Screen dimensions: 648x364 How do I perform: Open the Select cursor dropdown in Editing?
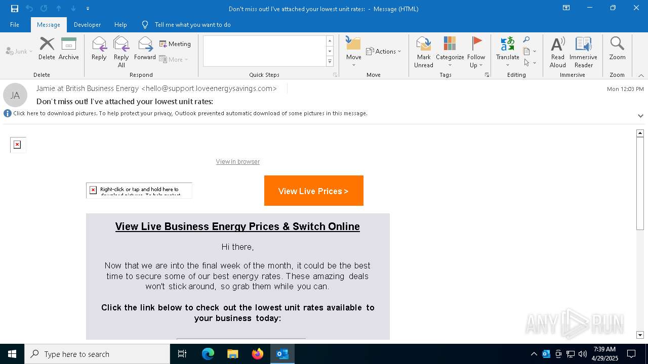(x=530, y=63)
